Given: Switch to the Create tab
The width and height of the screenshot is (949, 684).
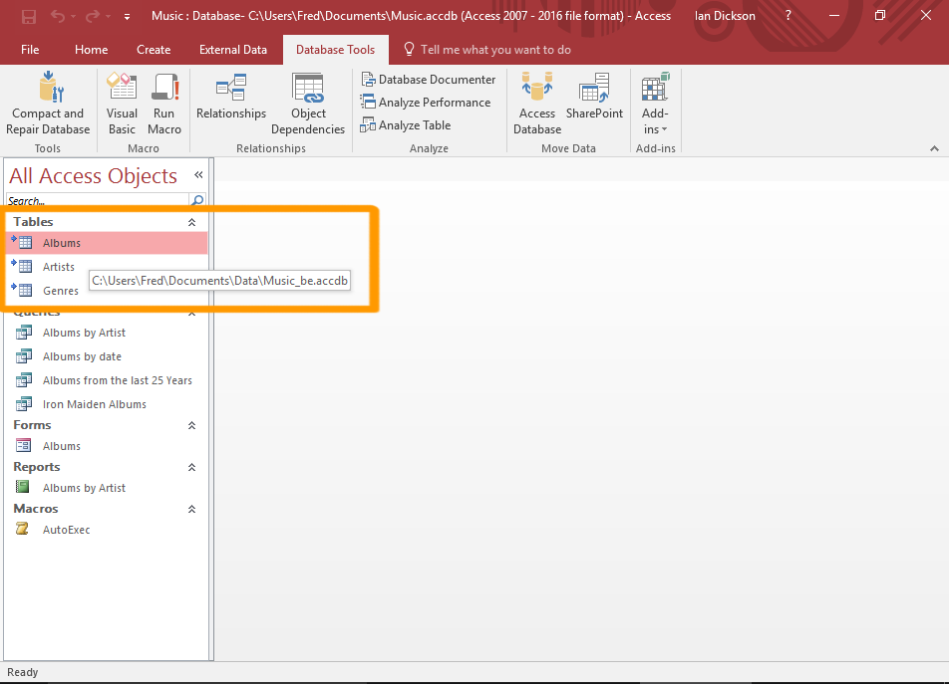Looking at the screenshot, I should (x=154, y=50).
